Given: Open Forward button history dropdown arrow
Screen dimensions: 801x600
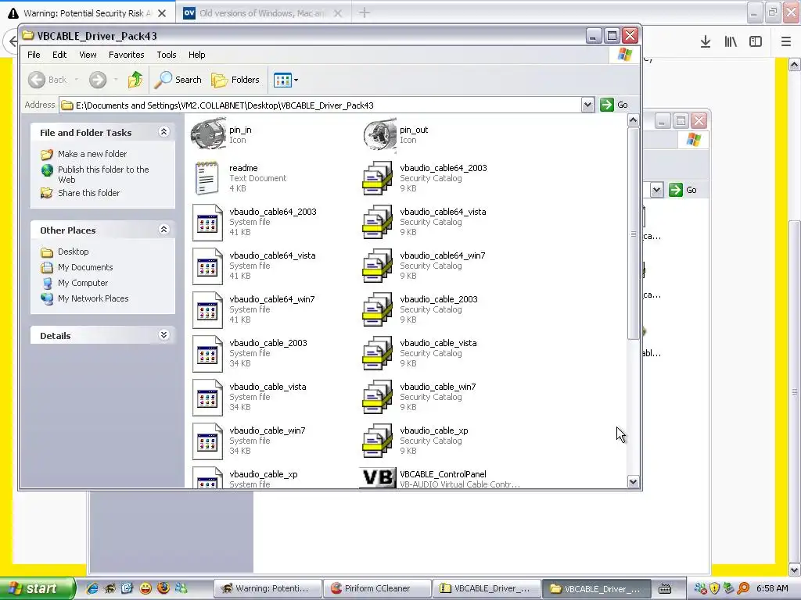Looking at the screenshot, I should (116, 80).
